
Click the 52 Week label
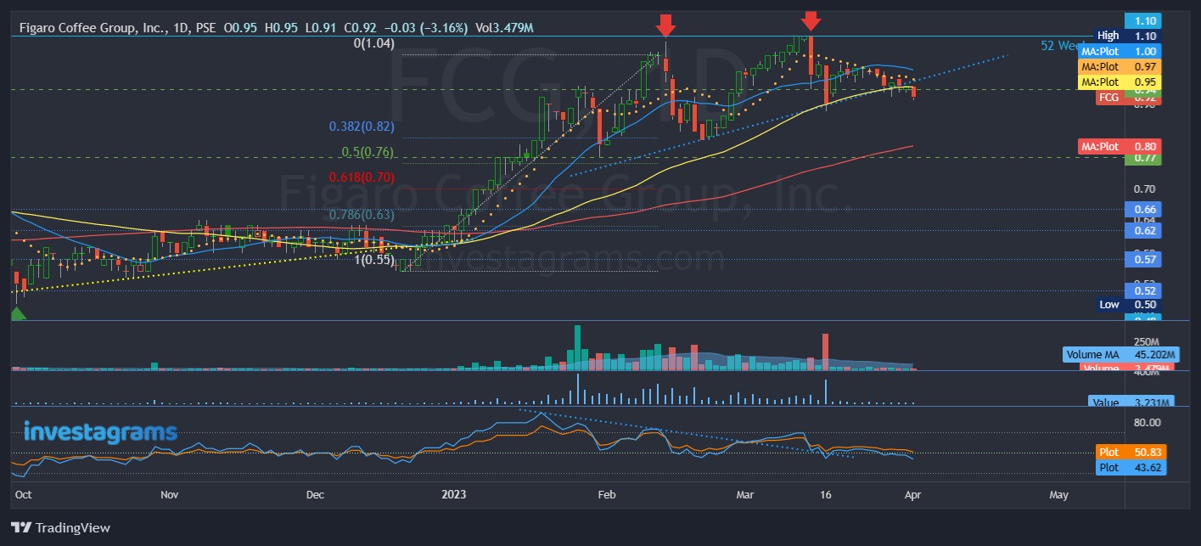(1063, 46)
